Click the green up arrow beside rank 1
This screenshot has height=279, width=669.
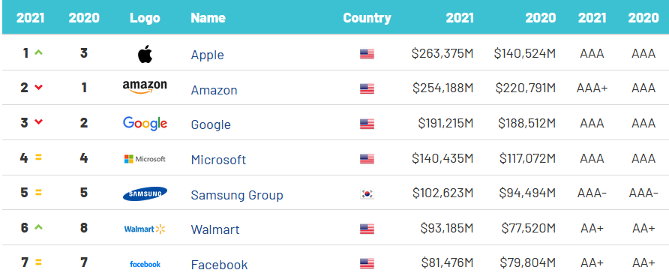point(39,53)
